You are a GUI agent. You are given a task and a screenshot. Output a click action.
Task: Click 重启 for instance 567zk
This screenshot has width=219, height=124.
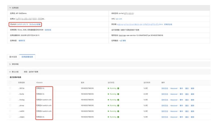tap(187, 88)
